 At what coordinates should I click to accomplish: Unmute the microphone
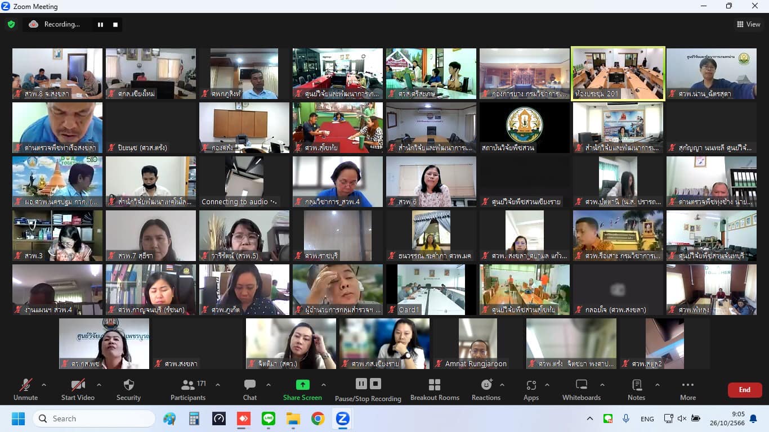tap(25, 390)
